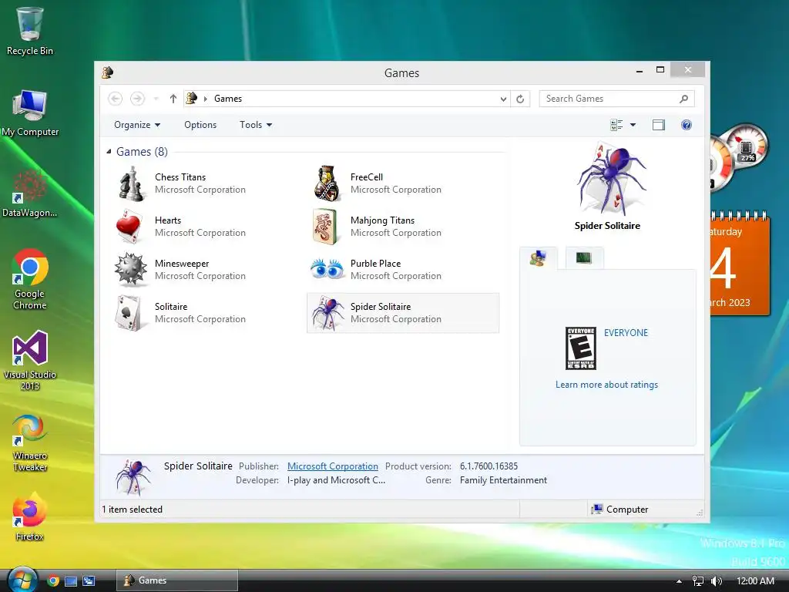This screenshot has width=789, height=592.
Task: Click the ESRB Everyone rating badge
Action: pyautogui.click(x=581, y=348)
